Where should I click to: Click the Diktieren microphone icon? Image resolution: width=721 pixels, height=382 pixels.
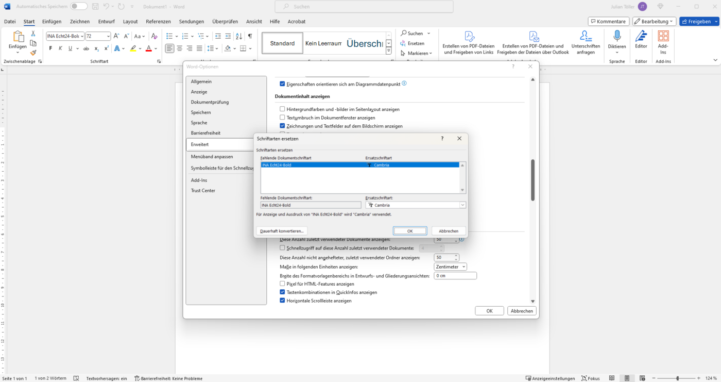click(x=617, y=36)
